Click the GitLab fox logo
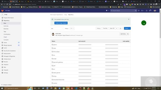Screen dimensions: 161x90 2,10
